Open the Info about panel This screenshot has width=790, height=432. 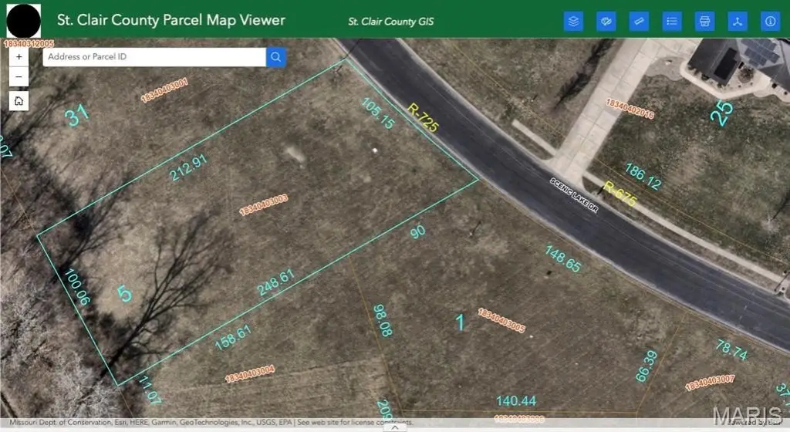771,21
